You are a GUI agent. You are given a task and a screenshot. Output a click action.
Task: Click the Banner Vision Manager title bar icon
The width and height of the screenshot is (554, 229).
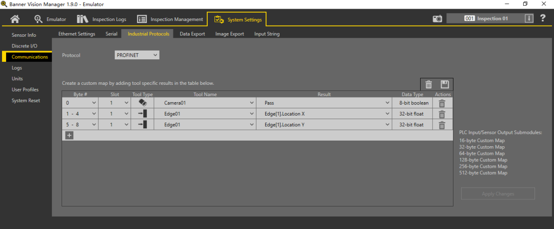pyautogui.click(x=4, y=4)
